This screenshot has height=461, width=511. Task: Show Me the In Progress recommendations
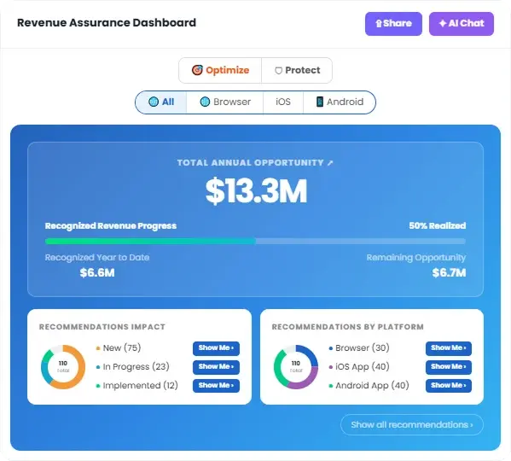216,367
